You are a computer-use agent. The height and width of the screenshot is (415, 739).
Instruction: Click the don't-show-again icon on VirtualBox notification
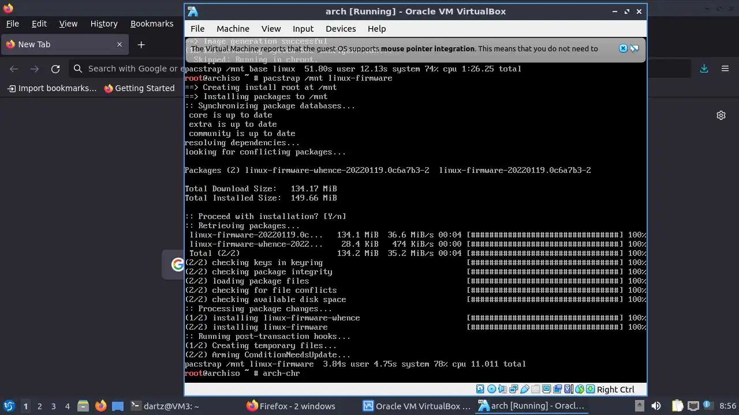click(634, 48)
